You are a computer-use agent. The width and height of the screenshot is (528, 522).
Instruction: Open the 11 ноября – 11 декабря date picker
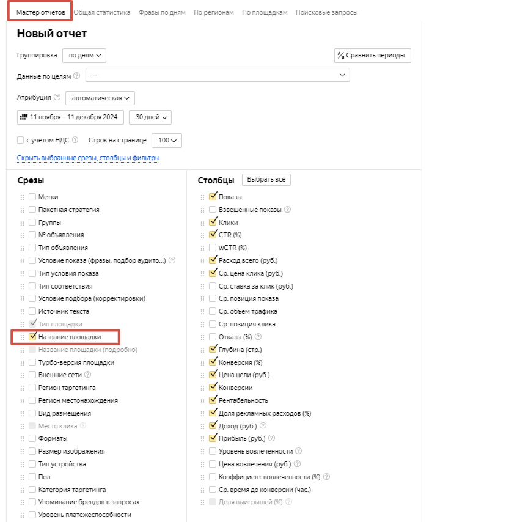point(71,117)
